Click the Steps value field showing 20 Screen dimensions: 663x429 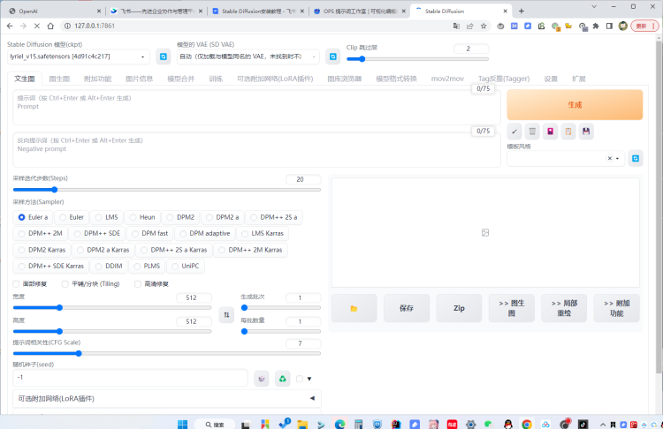[303, 179]
